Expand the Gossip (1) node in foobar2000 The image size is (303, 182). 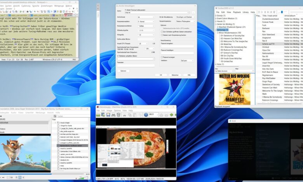tap(216, 15)
